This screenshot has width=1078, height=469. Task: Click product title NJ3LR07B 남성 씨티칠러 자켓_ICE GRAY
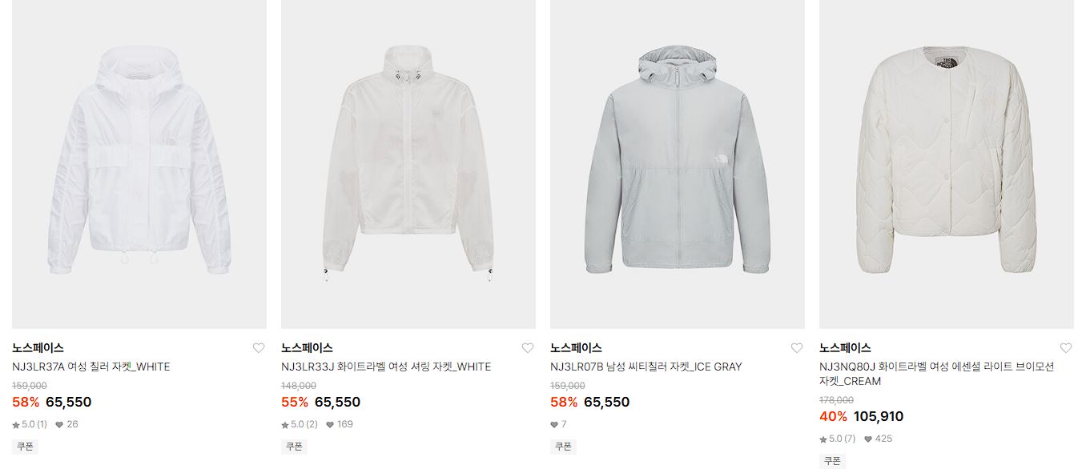pos(646,367)
